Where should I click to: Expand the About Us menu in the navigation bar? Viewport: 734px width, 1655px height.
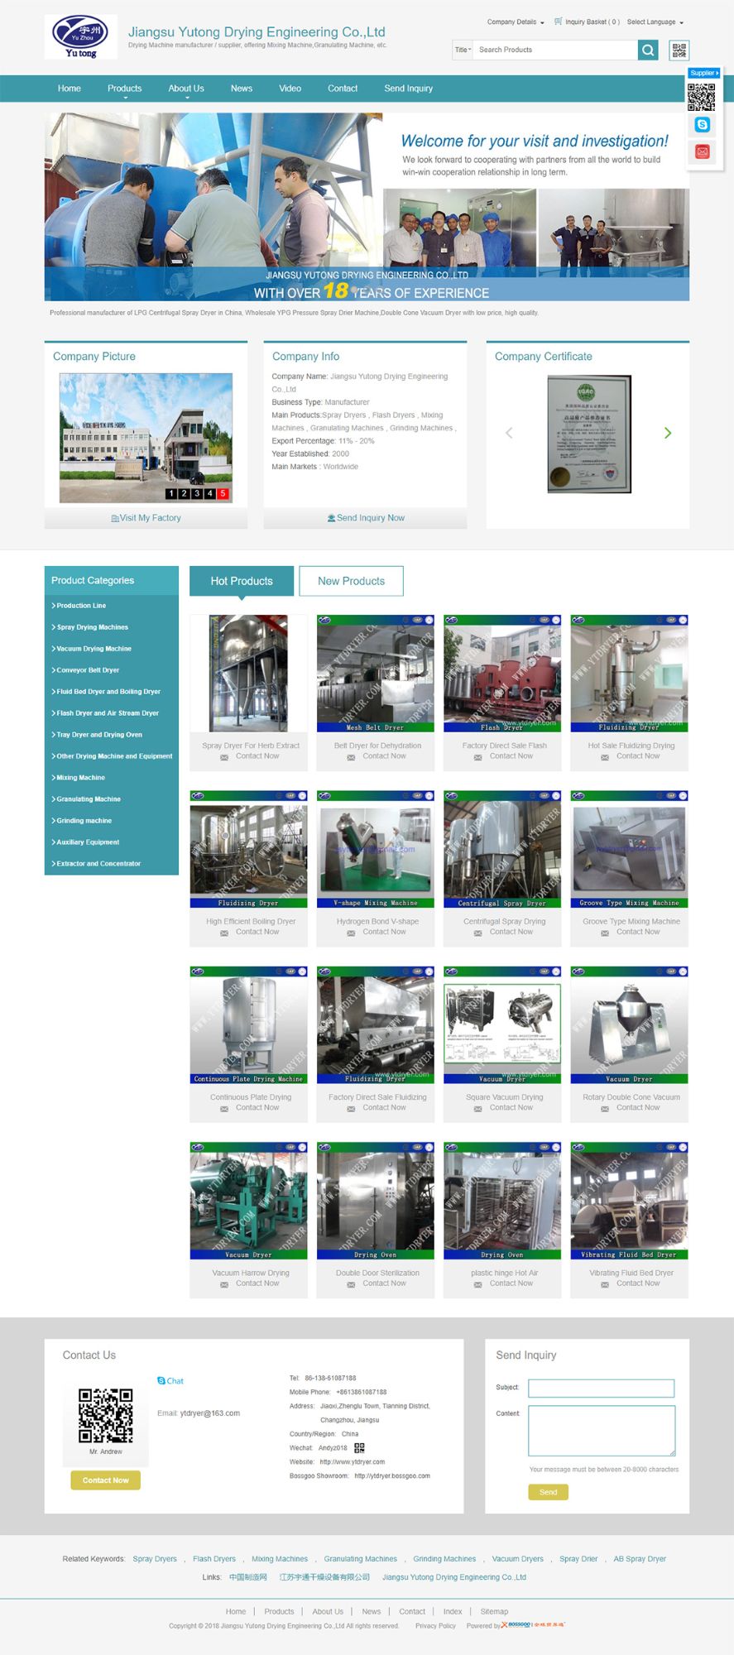tap(186, 89)
